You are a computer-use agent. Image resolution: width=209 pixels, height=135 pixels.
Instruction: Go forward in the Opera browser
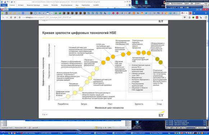[7, 18]
